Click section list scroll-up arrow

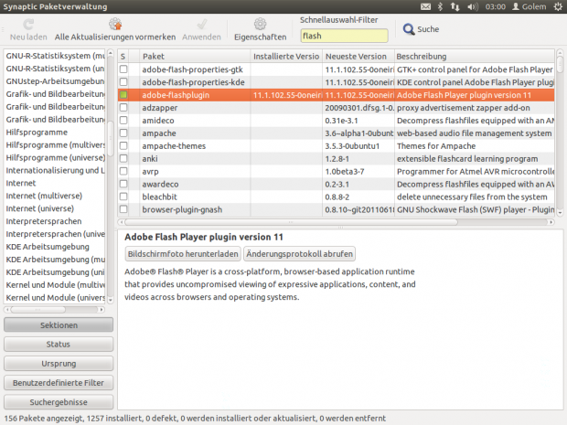[x=111, y=53]
